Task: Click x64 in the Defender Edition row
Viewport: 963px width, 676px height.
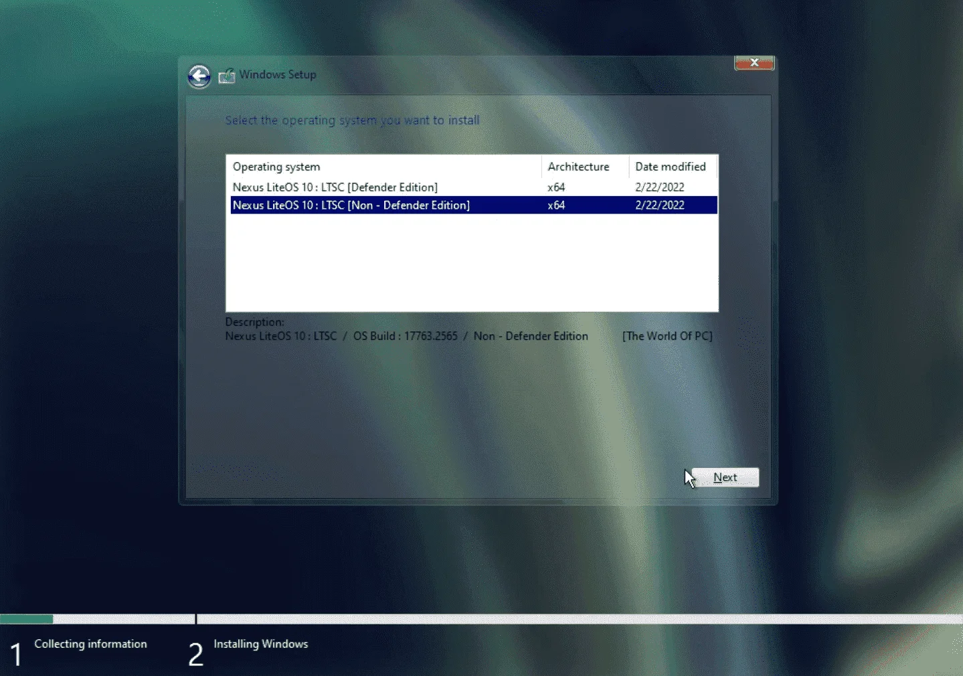Action: click(556, 187)
